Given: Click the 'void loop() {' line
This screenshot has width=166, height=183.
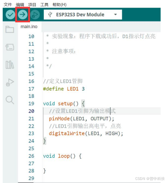Looking at the screenshot, I should tap(62, 156).
